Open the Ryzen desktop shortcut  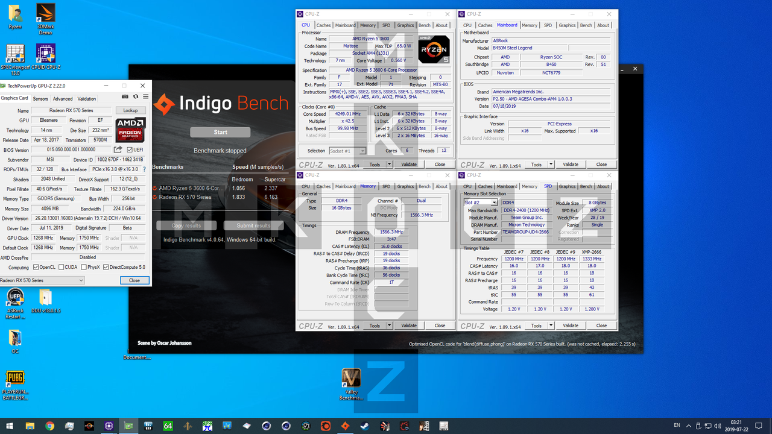(14, 16)
